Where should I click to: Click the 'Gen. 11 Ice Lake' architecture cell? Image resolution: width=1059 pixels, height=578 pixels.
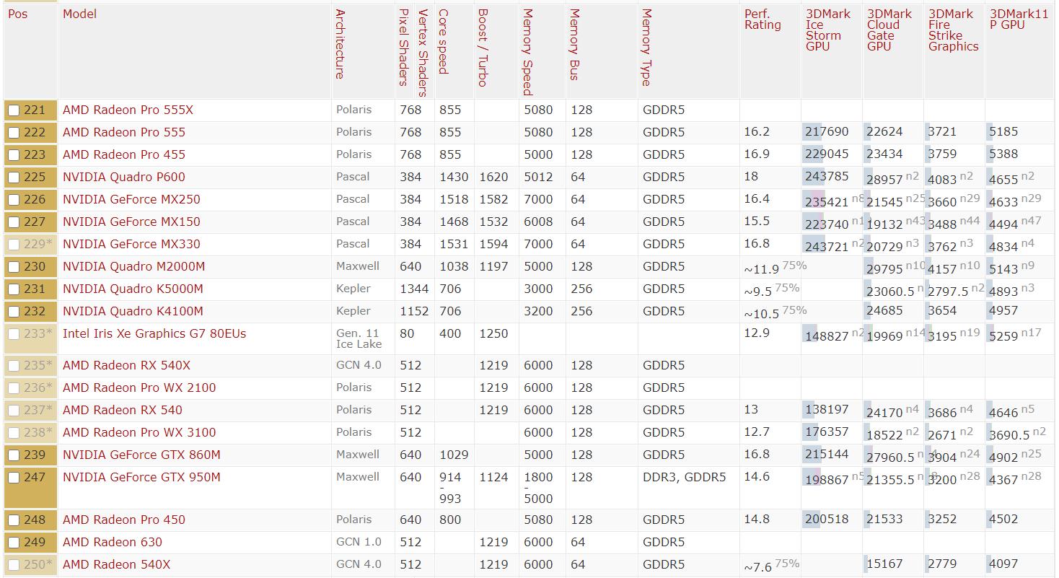(x=359, y=339)
